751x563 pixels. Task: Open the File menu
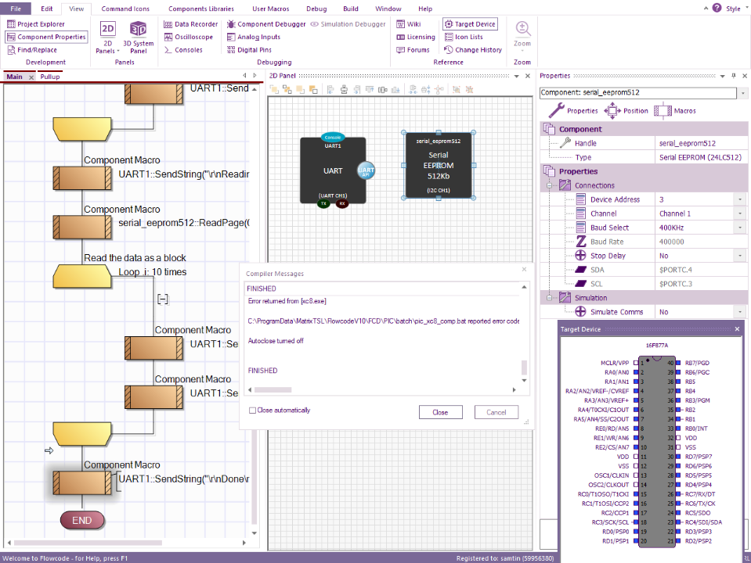pos(16,9)
